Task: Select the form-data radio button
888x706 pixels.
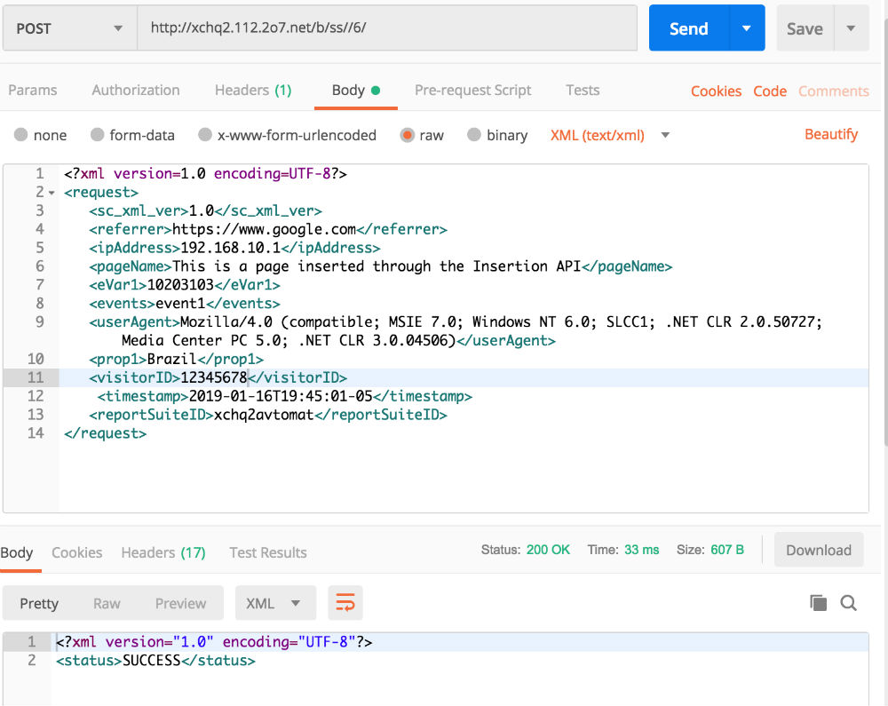Action: [98, 135]
